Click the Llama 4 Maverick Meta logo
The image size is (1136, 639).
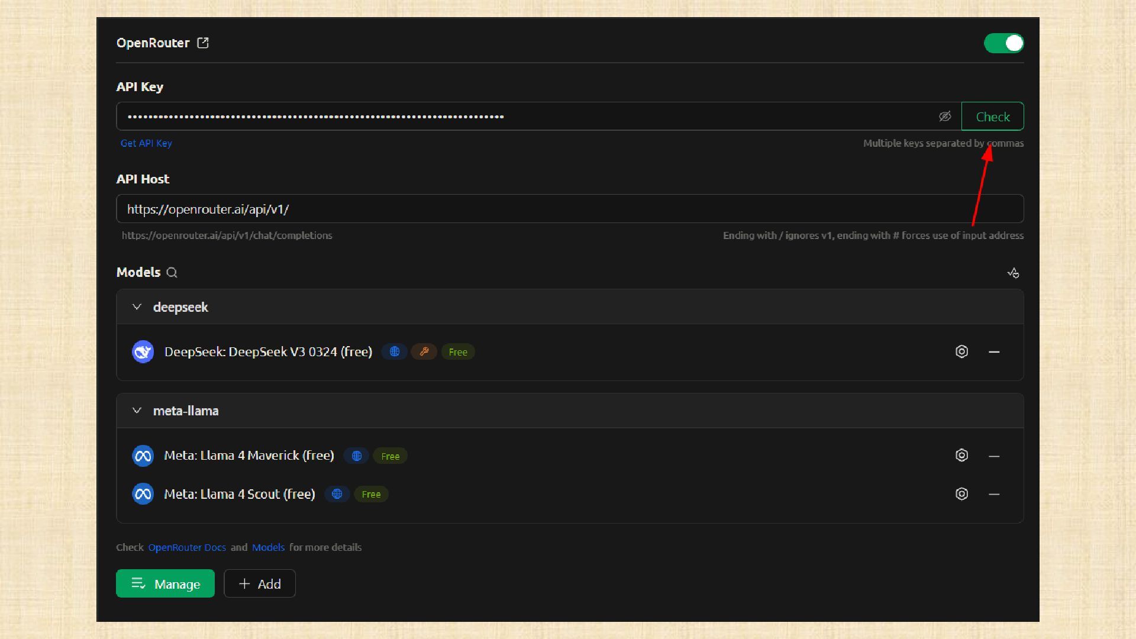click(x=143, y=456)
